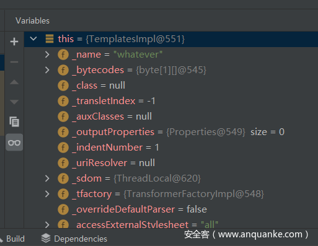Image resolution: width=318 pixels, height=246 pixels.
Task: Expand the _name field node
Action: [x=47, y=55]
